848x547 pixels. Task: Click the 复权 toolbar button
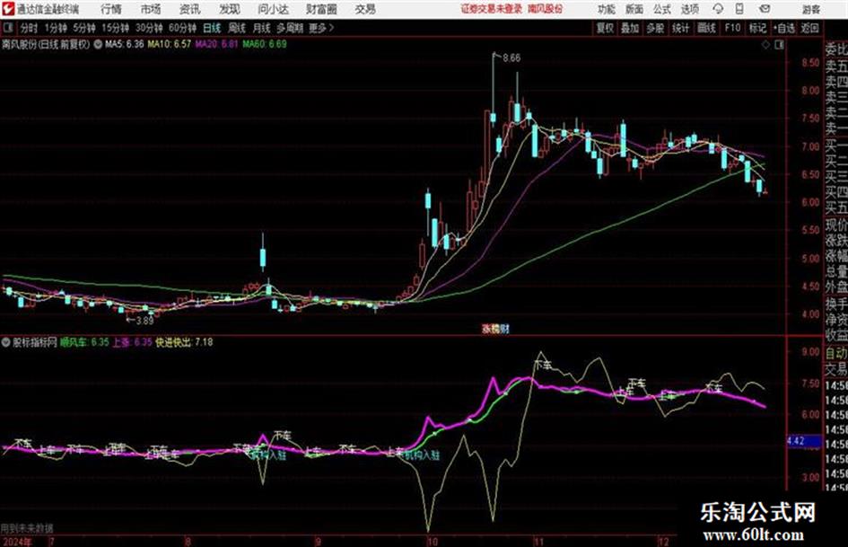click(605, 28)
